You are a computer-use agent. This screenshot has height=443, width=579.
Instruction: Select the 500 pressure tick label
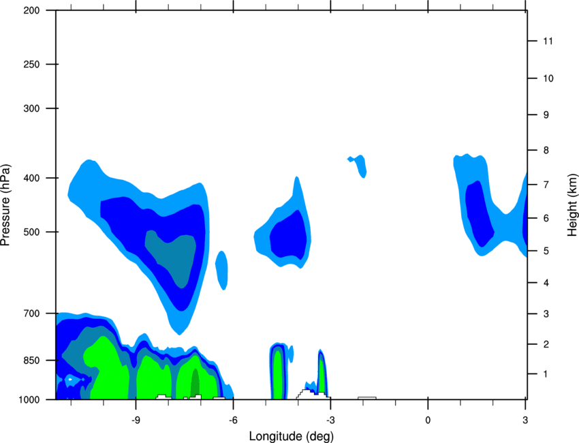pos(32,232)
